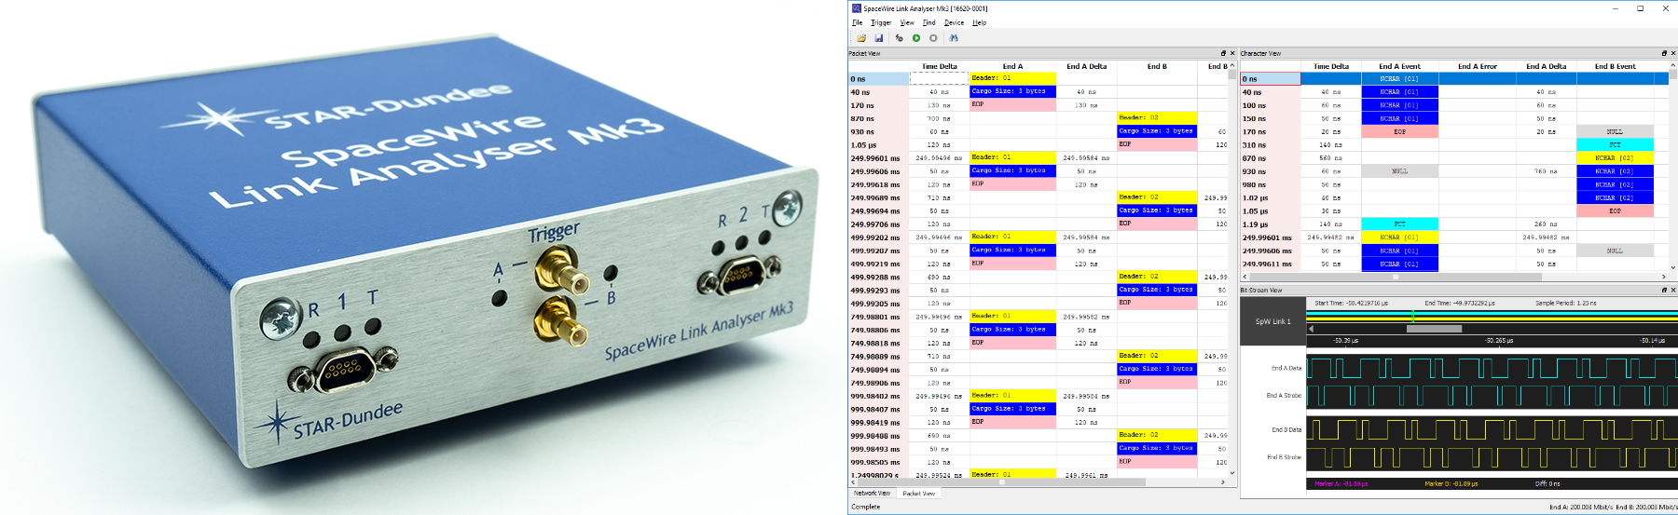Click the SpaceWire Link Analyser app icon

[x=856, y=8]
